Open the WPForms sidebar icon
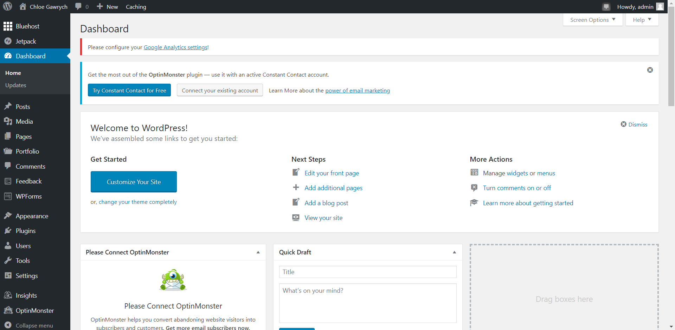 click(8, 196)
